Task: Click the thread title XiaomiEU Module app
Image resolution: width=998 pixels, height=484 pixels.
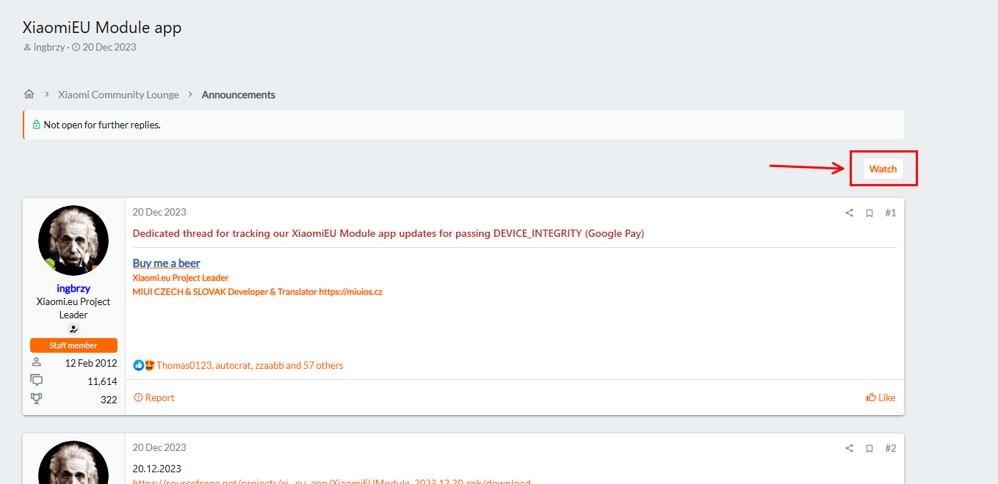Action: pyautogui.click(x=102, y=28)
